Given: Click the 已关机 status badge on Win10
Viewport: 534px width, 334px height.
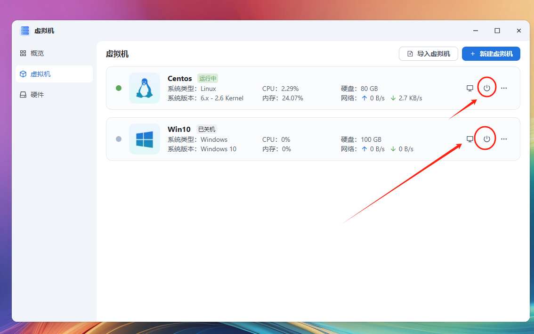Looking at the screenshot, I should pos(206,130).
